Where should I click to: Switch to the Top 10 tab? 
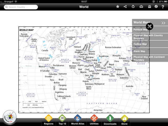click(x=62, y=120)
